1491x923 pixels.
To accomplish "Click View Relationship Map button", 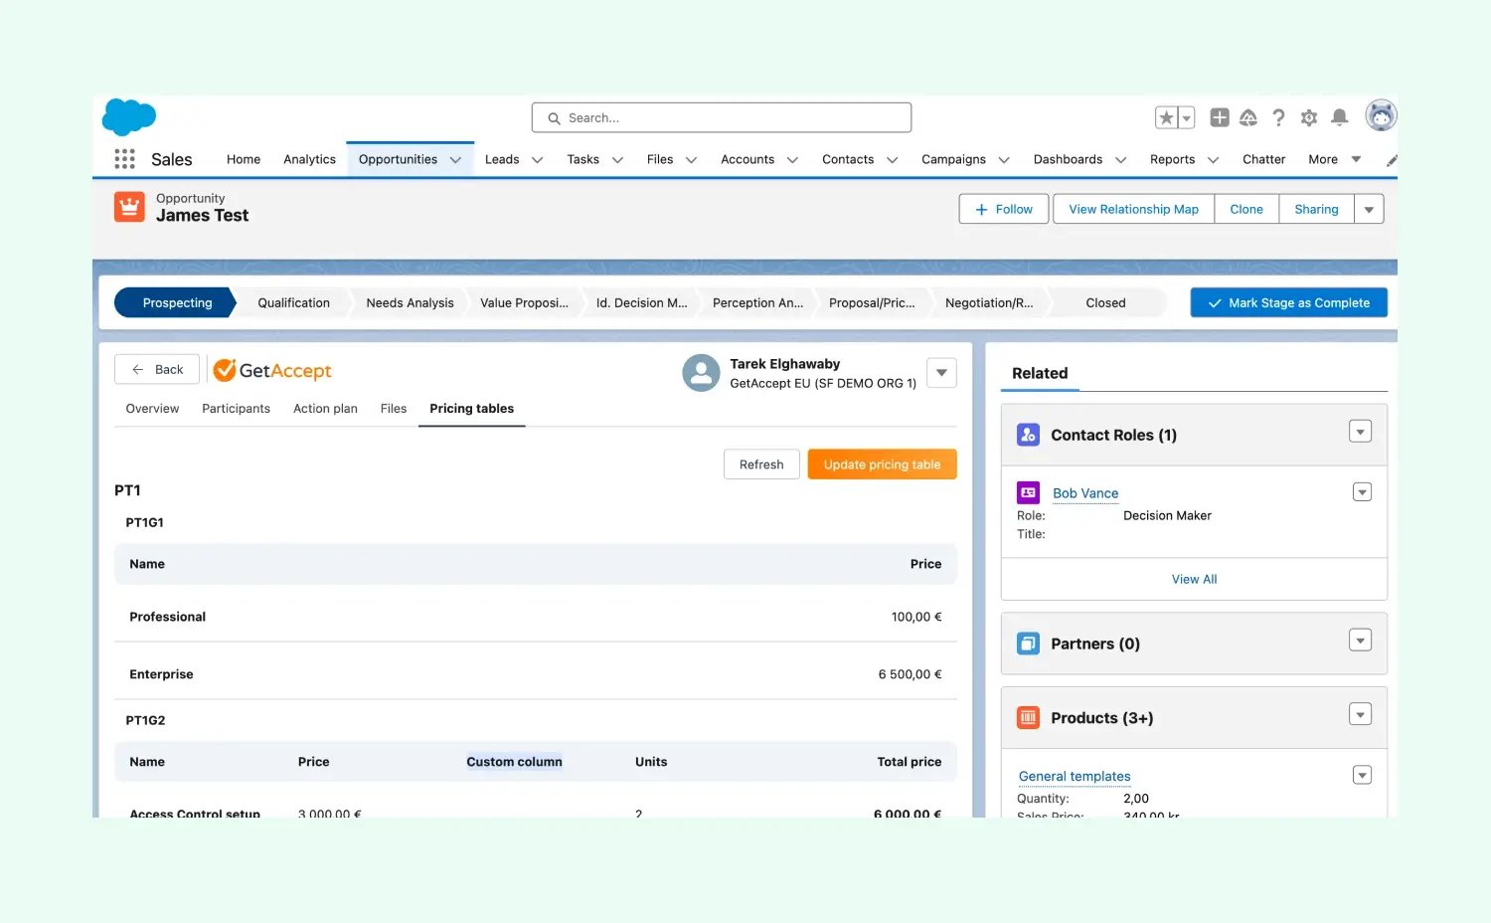I will click(x=1133, y=209).
